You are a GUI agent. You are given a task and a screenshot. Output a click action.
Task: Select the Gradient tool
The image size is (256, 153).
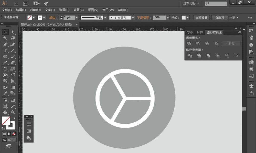pos(13,87)
